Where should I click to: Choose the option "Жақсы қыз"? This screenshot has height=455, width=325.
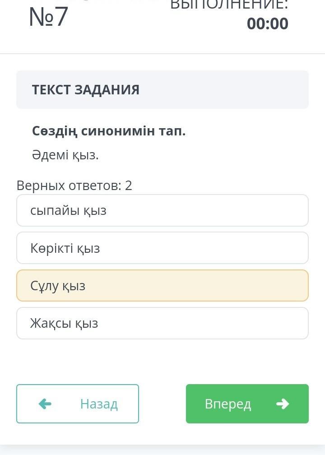[x=162, y=323]
